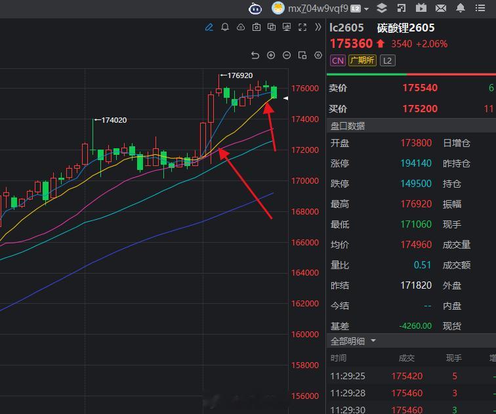The image size is (496, 414).
Task: Click the 现手 column header in trade list
Action: pyautogui.click(x=454, y=358)
